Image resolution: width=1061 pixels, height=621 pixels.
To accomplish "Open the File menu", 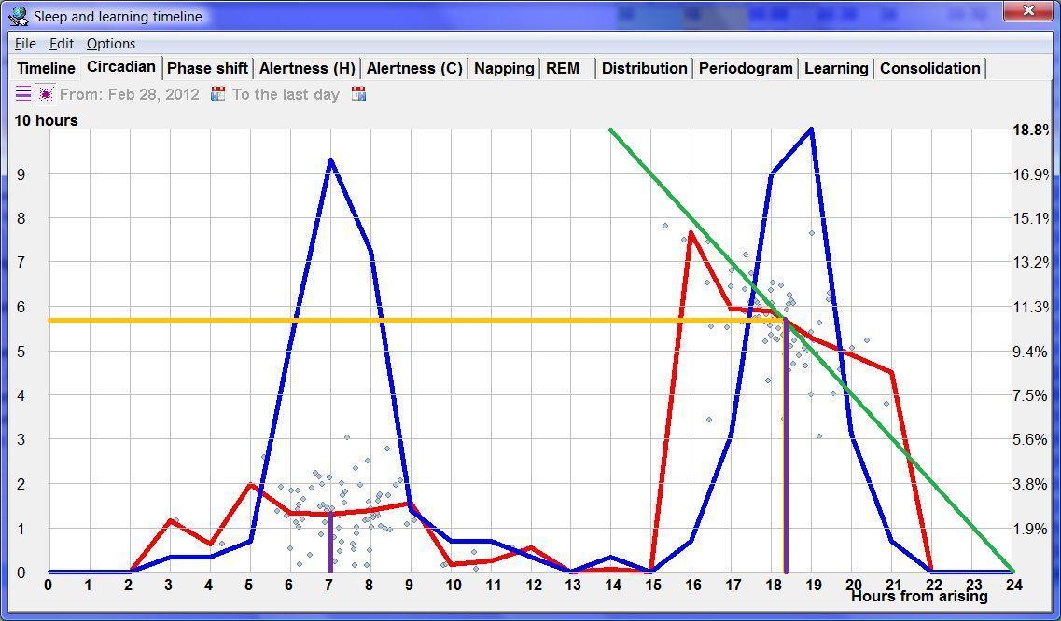I will click(25, 44).
